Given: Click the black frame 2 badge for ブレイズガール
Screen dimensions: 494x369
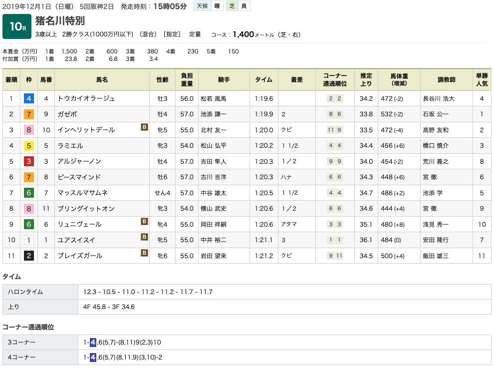Looking at the screenshot, I should click(28, 256).
